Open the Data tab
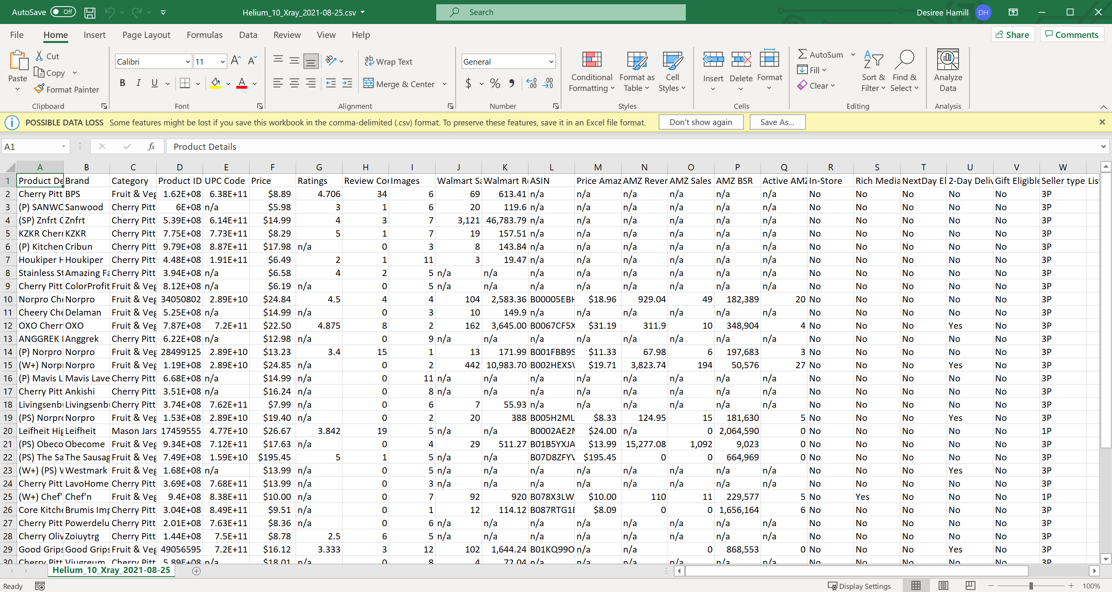The height and width of the screenshot is (592, 1112). [248, 35]
